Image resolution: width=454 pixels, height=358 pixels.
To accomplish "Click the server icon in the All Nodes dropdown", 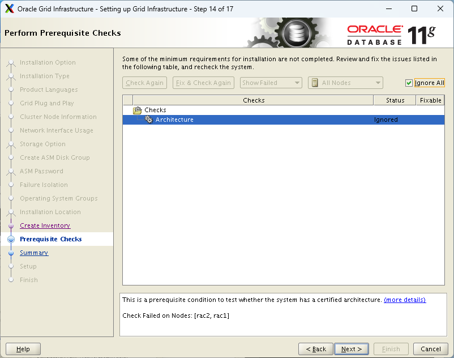I will 315,83.
